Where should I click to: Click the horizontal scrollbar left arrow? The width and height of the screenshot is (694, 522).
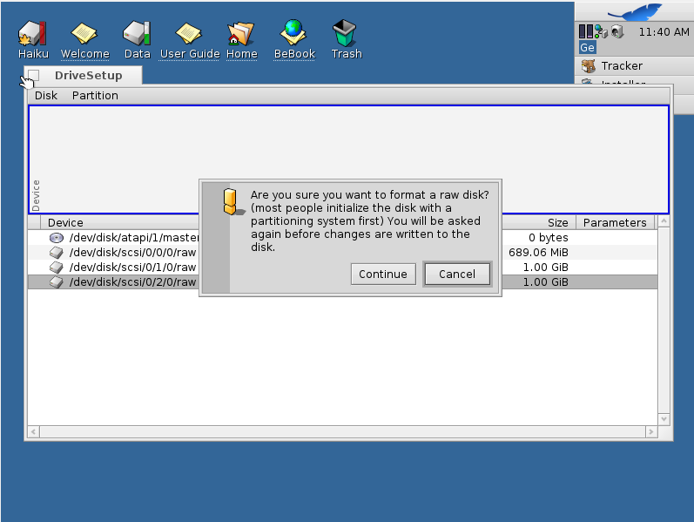(x=34, y=431)
